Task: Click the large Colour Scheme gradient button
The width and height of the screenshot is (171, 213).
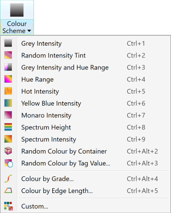Action: [17, 10]
